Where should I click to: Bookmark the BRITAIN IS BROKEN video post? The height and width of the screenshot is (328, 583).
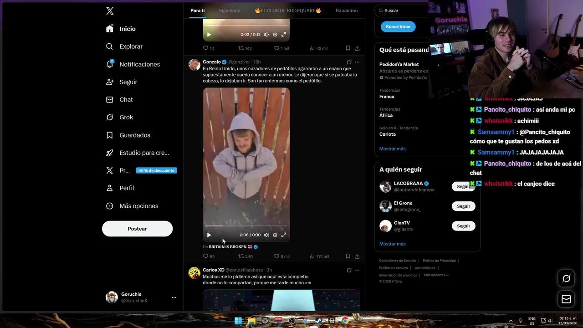[348, 256]
